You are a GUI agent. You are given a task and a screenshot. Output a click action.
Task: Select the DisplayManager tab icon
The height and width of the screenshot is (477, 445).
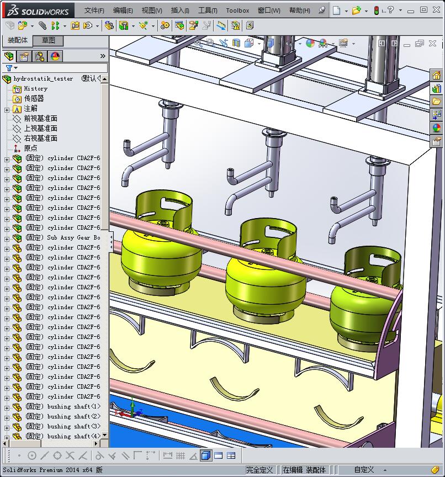(55, 56)
